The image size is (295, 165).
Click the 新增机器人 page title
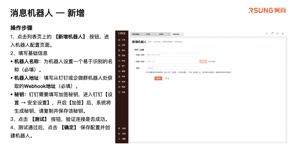(x=139, y=42)
